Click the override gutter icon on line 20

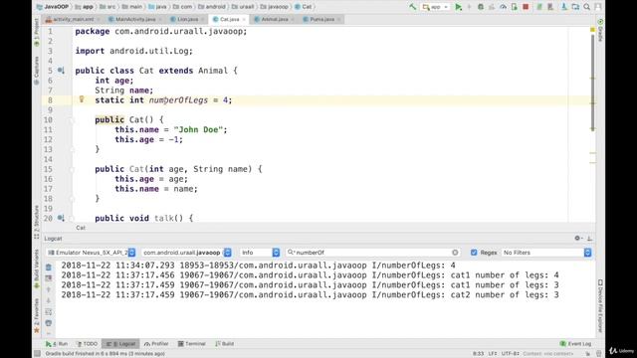click(x=61, y=218)
